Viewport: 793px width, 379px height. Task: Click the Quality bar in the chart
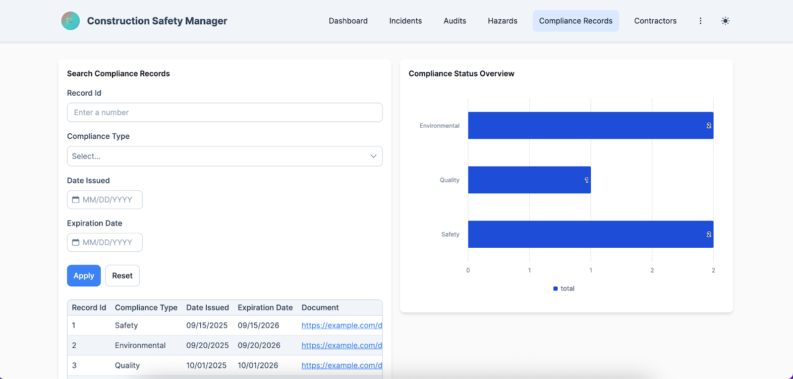tap(529, 180)
